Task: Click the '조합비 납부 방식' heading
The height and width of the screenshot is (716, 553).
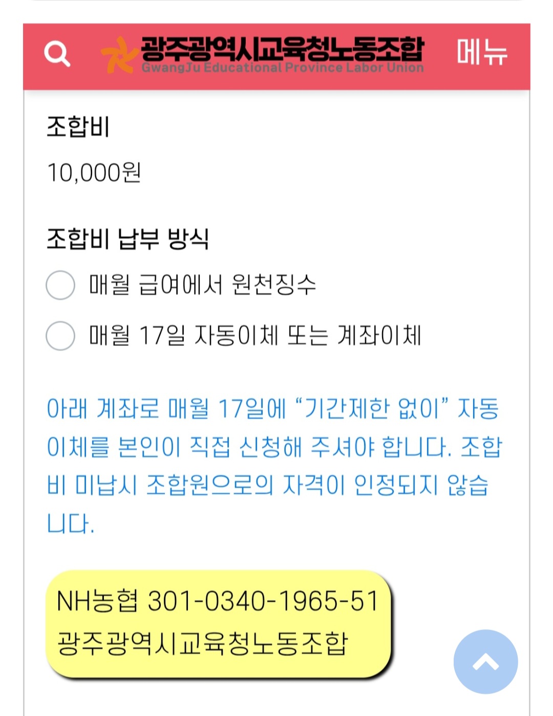Action: pos(127,239)
